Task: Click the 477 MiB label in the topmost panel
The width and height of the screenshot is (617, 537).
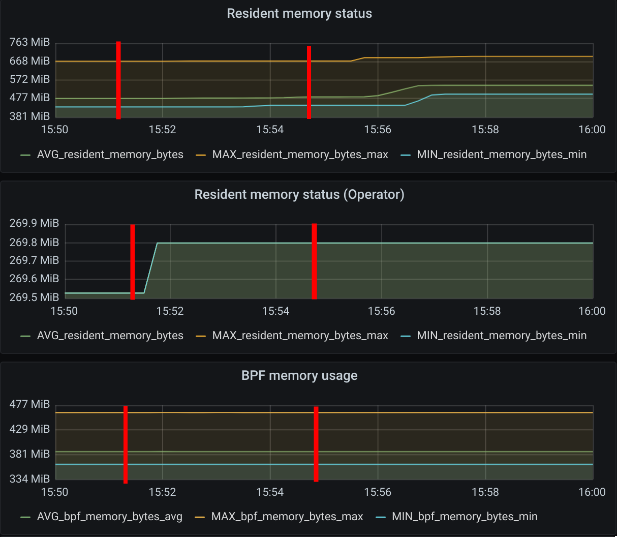Action: (30, 98)
